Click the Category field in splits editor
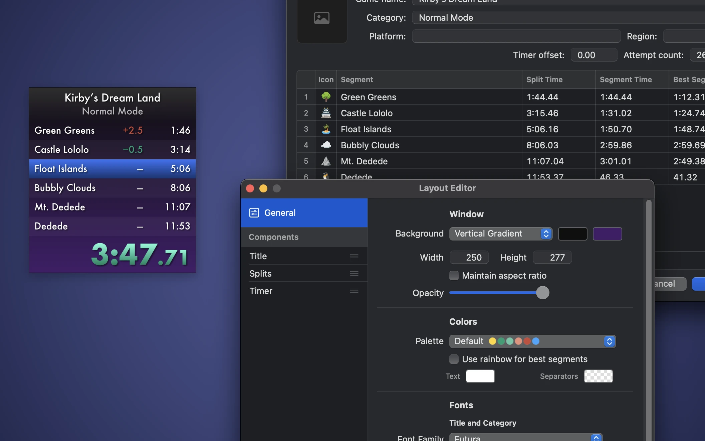Image resolution: width=705 pixels, height=441 pixels. point(558,18)
